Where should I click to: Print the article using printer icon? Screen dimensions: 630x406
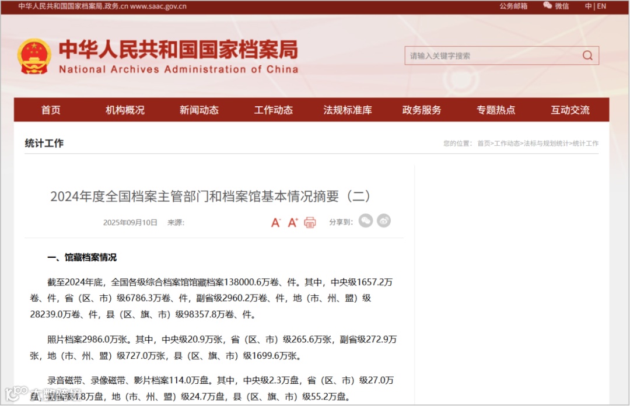click(310, 222)
